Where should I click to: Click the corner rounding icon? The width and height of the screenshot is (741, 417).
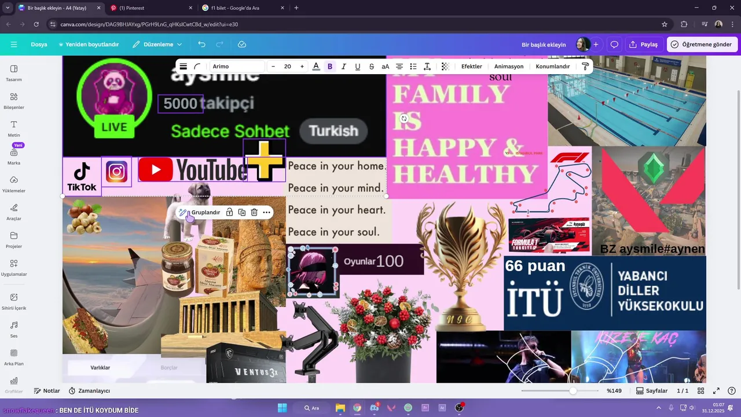pos(197,67)
